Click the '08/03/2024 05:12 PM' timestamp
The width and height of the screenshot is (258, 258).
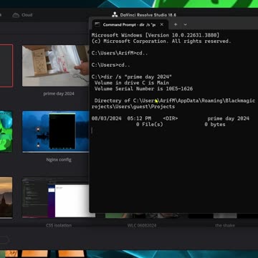[121, 118]
